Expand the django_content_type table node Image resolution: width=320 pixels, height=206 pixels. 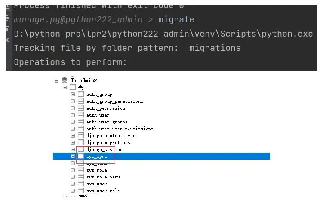73,135
